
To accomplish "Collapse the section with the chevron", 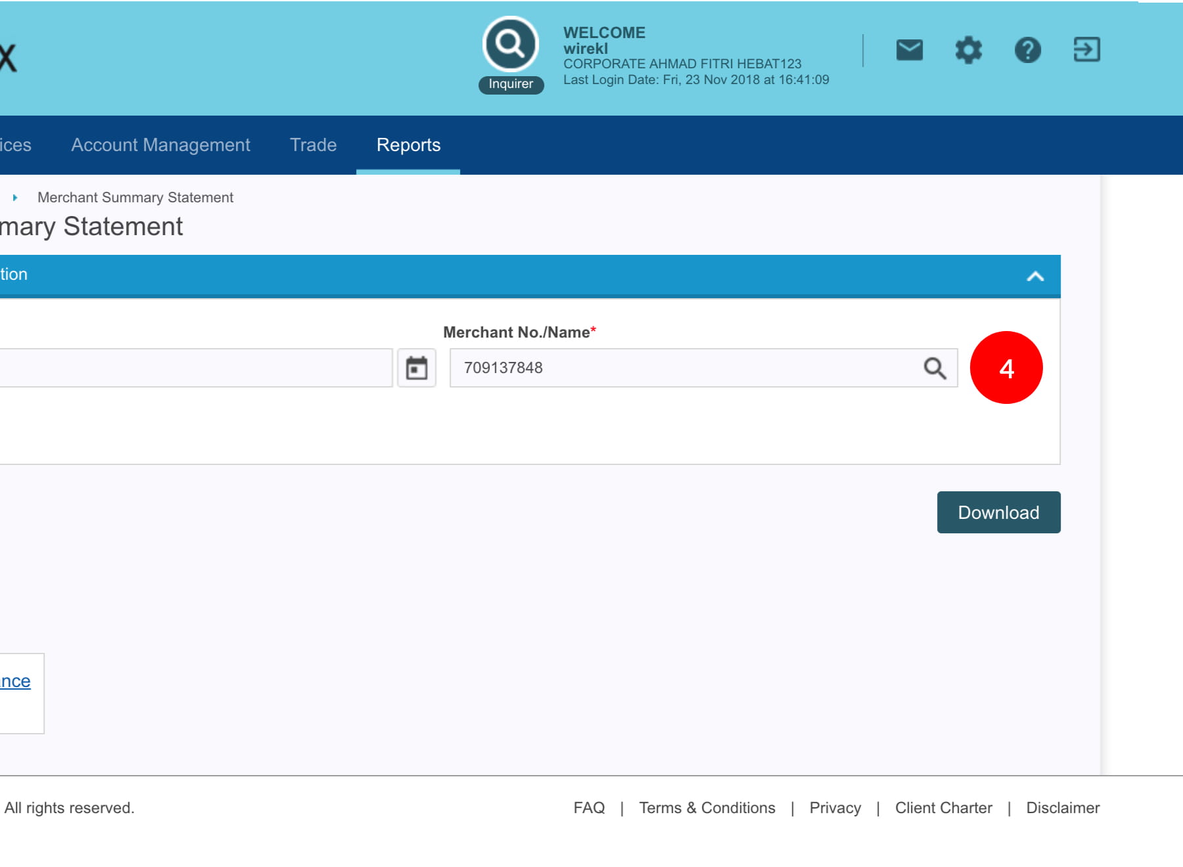I will tap(1035, 277).
